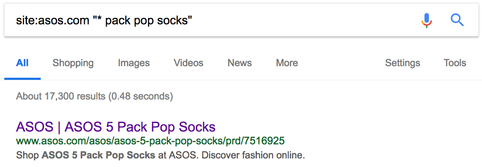The image size is (482, 167).
Task: Select the News results tab
Action: (x=239, y=63)
